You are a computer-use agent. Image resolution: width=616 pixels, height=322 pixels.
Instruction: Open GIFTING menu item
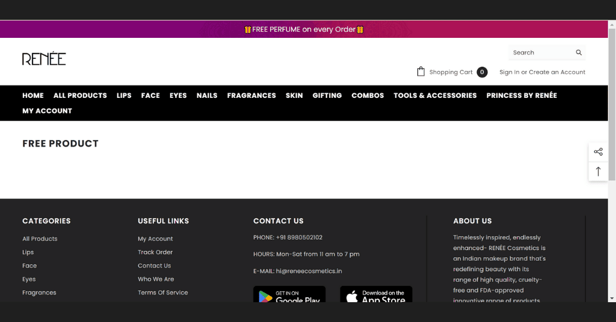(327, 96)
